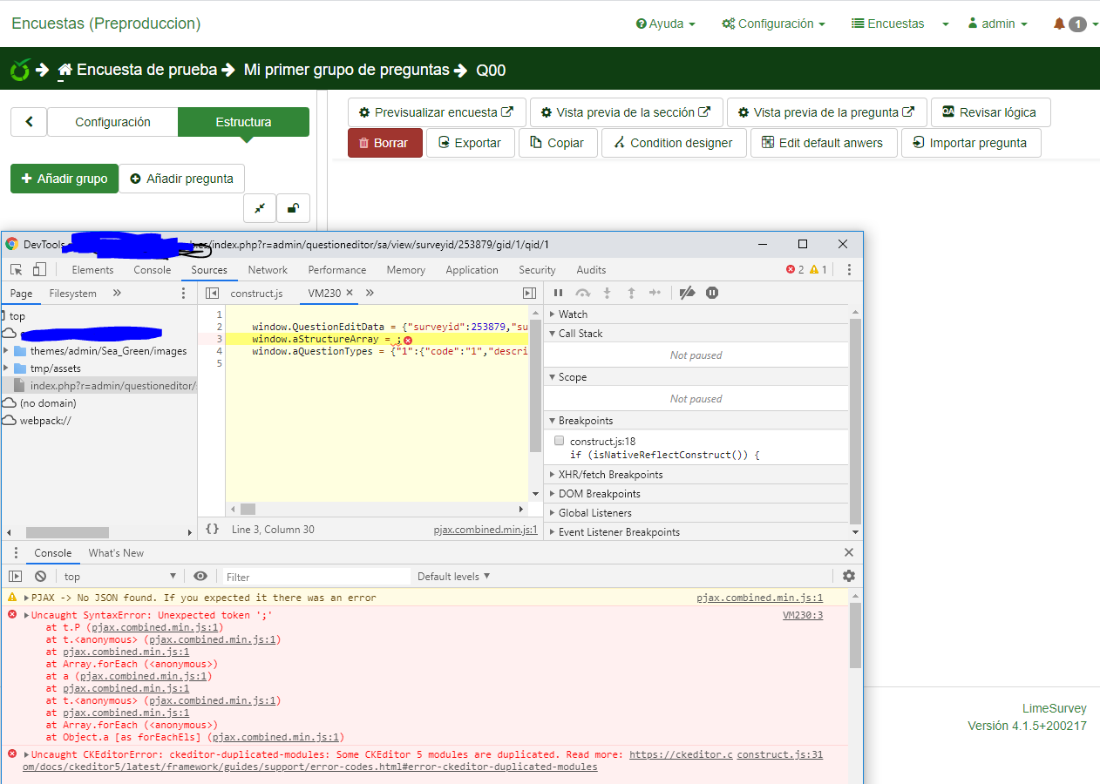
Task: Toggle the question explorer lock icon
Action: (294, 208)
